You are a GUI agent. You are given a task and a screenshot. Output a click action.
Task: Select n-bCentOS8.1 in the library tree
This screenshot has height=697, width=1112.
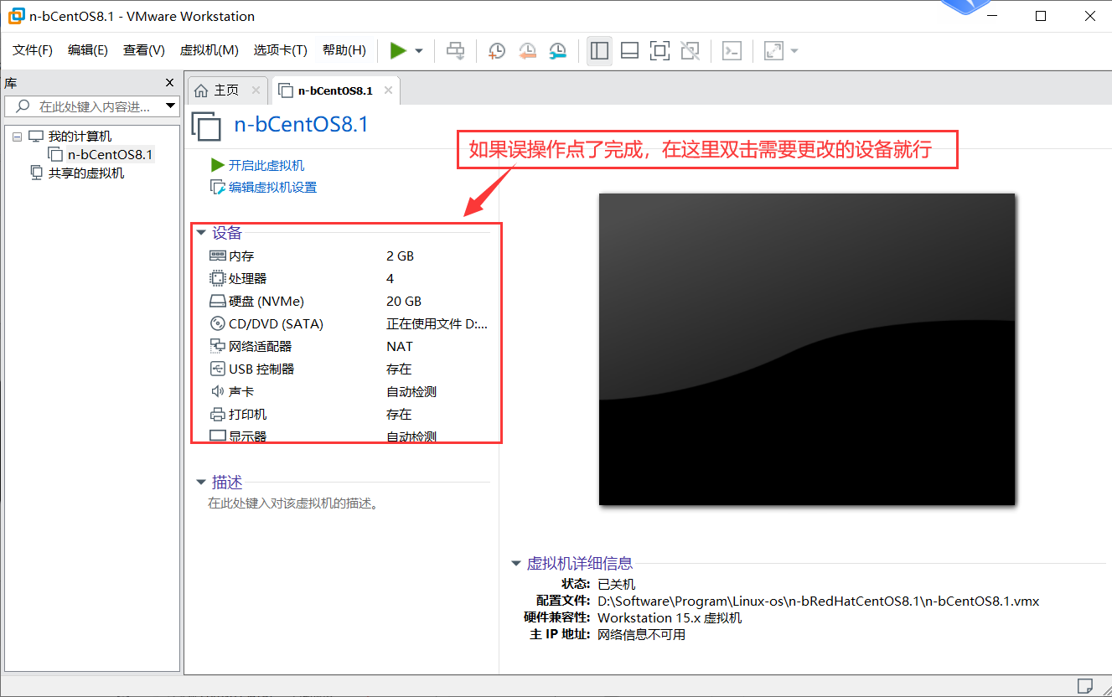click(x=111, y=154)
